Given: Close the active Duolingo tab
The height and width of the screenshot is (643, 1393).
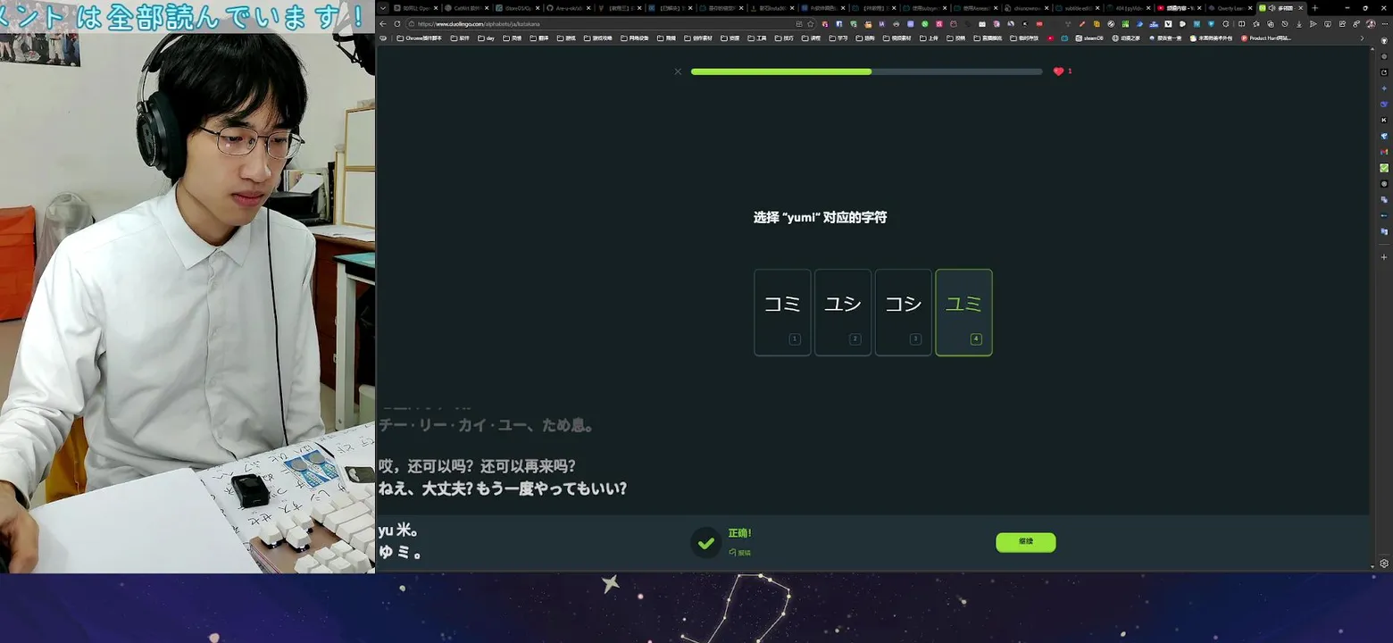Looking at the screenshot, I should [x=1300, y=8].
